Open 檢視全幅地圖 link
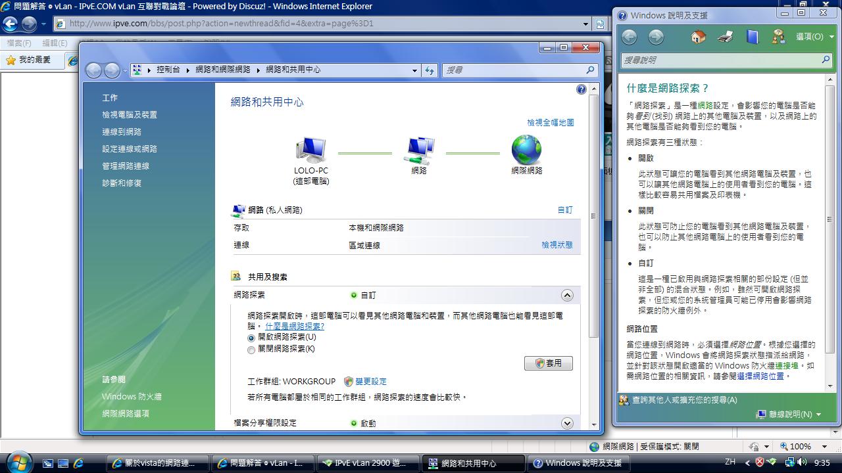Viewport: 842px width, 473px height. [x=551, y=122]
